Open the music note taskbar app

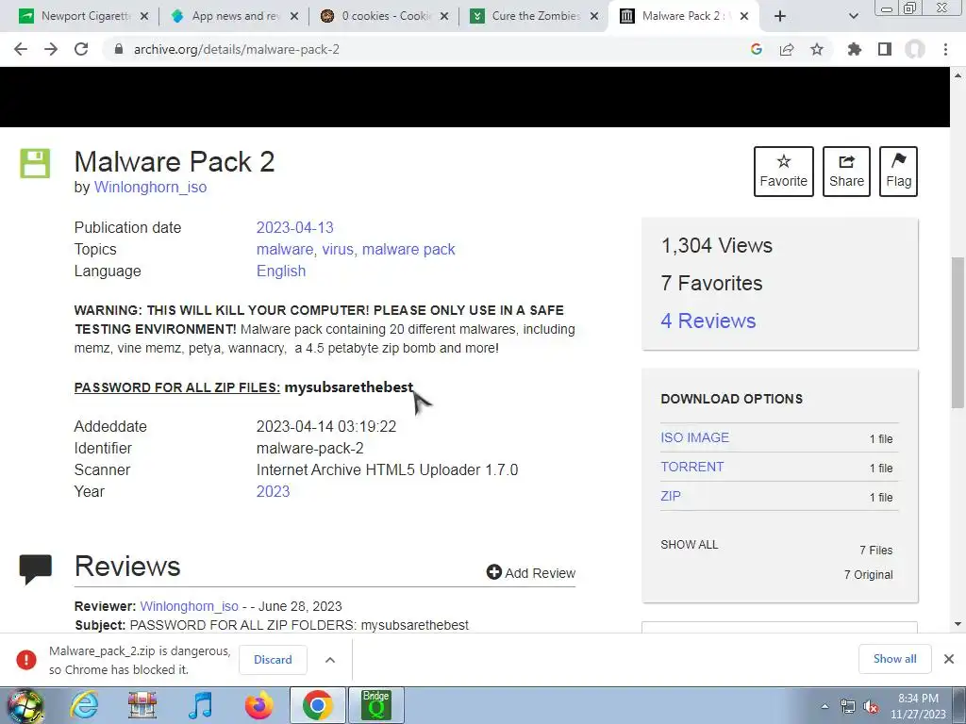click(200, 705)
